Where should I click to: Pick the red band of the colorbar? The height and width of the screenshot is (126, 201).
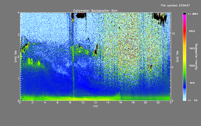pos(184,31)
